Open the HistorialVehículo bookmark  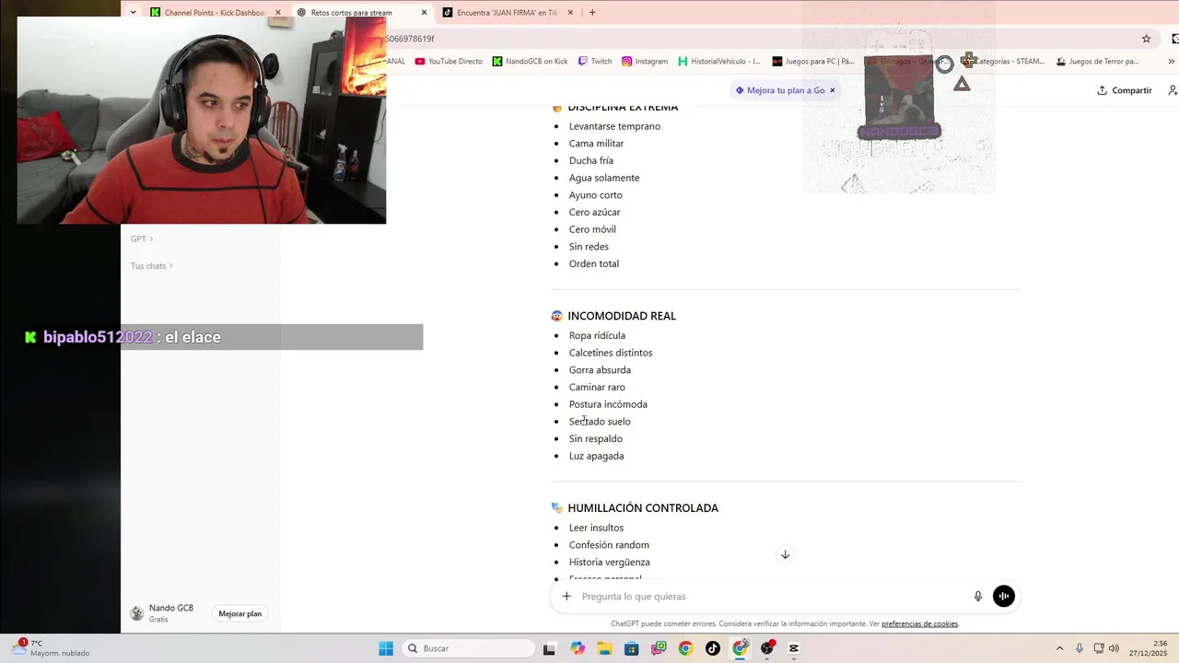[719, 62]
